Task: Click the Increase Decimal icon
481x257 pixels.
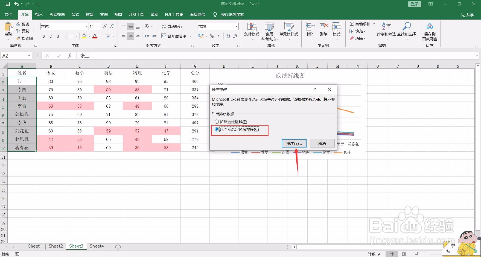Action: [228, 36]
